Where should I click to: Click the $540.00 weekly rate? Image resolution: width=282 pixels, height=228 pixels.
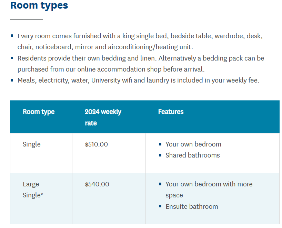pos(97,184)
